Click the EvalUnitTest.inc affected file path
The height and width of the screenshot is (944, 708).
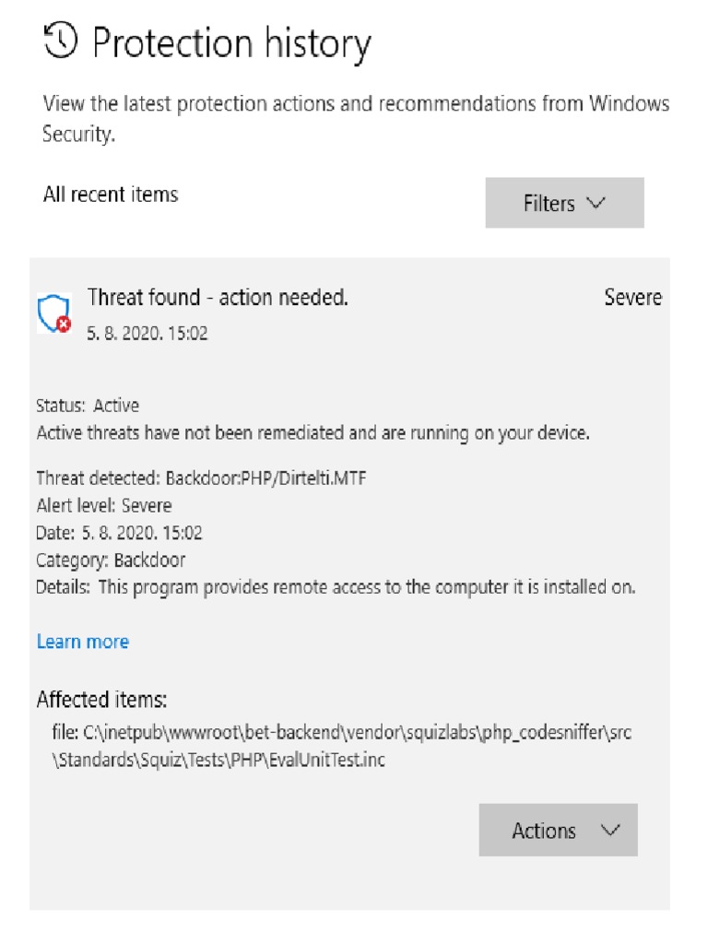(x=341, y=748)
